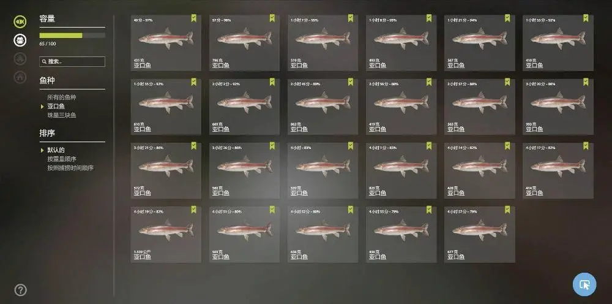Click the blue cursor selection button
Screen dimensions: 612x304
(584, 284)
